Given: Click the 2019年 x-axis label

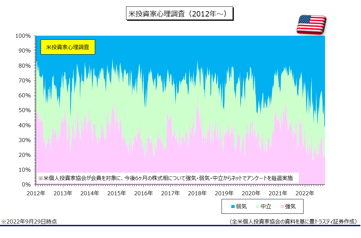Looking at the screenshot, I should coord(224,193).
